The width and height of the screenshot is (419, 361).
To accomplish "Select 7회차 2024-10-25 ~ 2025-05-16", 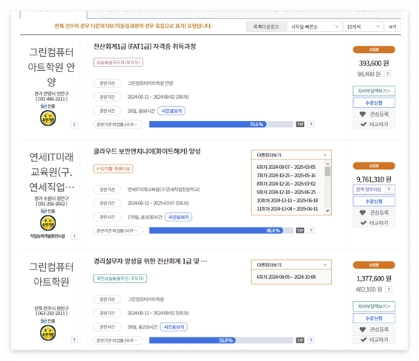I will pos(286,176).
